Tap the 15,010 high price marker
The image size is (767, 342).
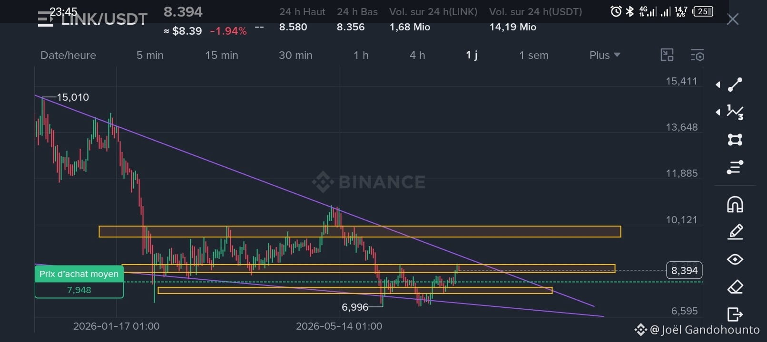[73, 97]
